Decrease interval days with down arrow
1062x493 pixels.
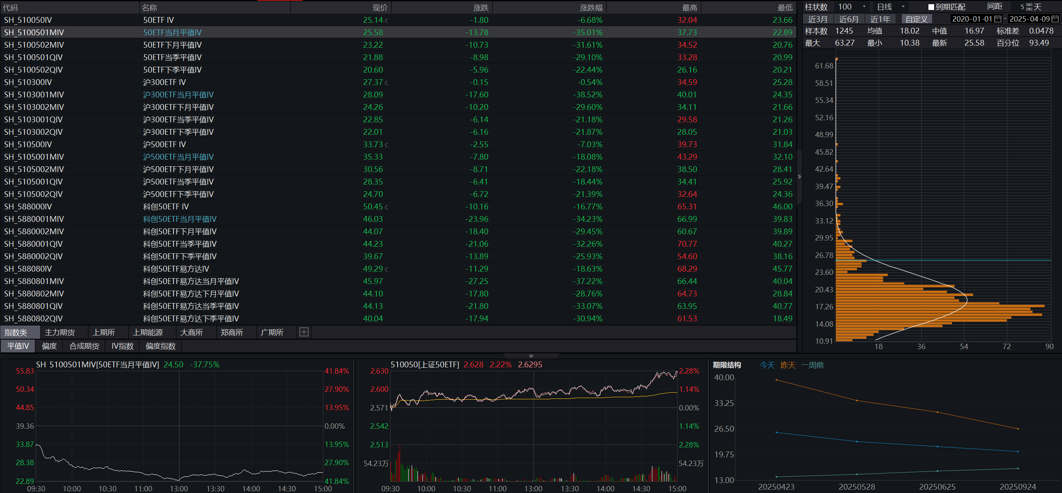click(x=1029, y=9)
